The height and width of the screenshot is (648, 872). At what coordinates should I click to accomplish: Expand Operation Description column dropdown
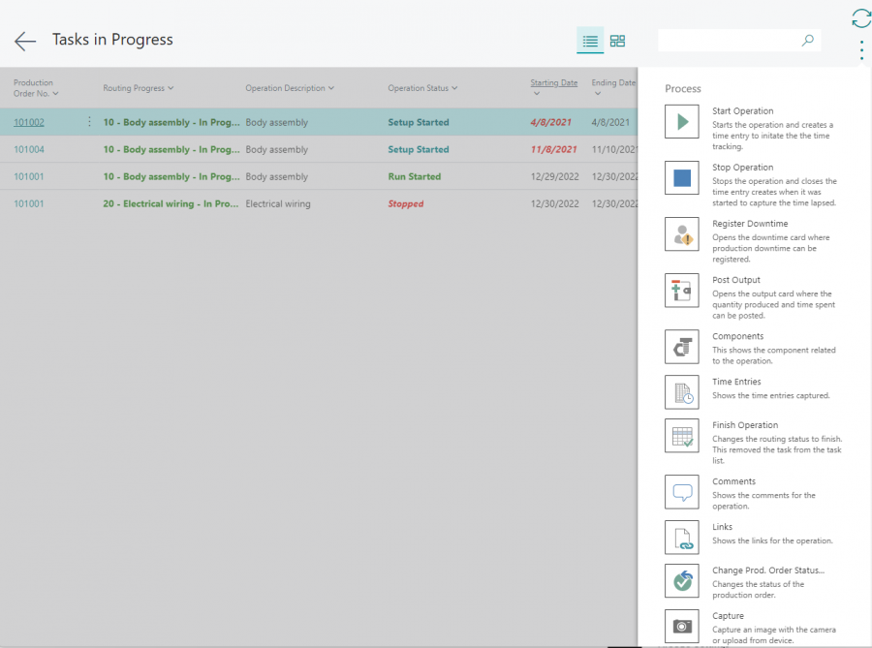pyautogui.click(x=331, y=88)
